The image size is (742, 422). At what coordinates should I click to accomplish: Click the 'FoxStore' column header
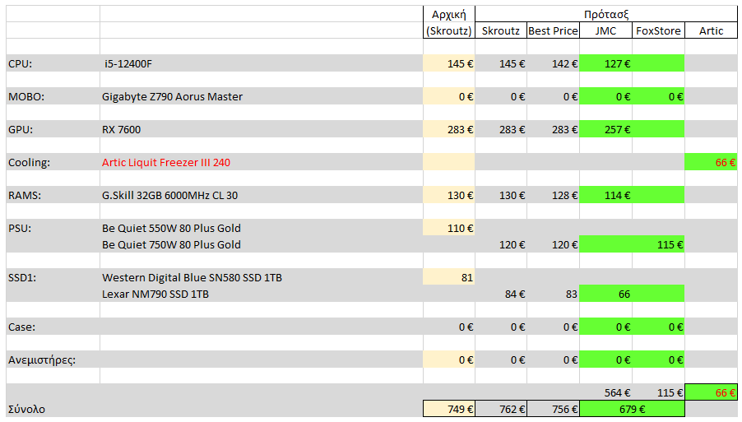click(658, 30)
